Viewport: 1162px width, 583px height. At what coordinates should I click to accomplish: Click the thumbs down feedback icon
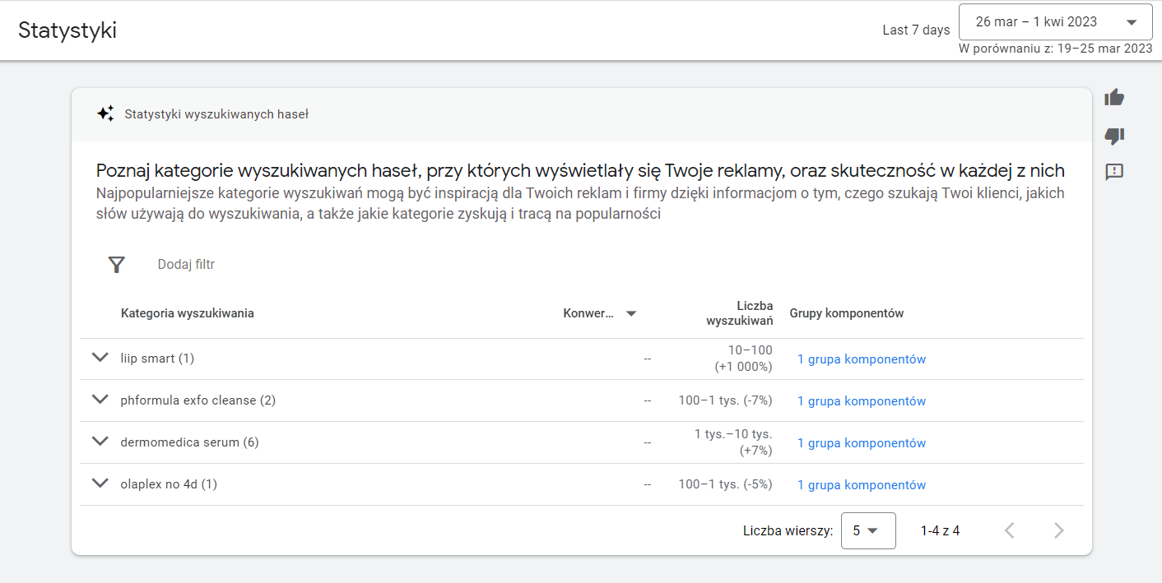click(x=1114, y=136)
